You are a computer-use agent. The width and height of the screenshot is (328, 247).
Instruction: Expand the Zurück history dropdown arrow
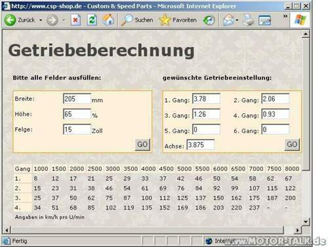tap(41, 20)
